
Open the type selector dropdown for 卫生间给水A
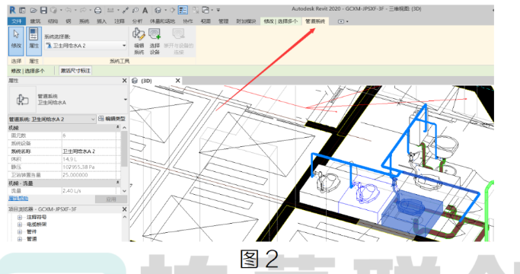tap(126, 100)
